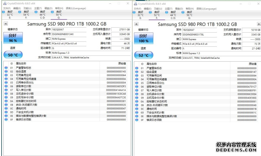Open 帮助(H) menu in the F: drive window
The image size is (261, 156).
coord(190,9)
